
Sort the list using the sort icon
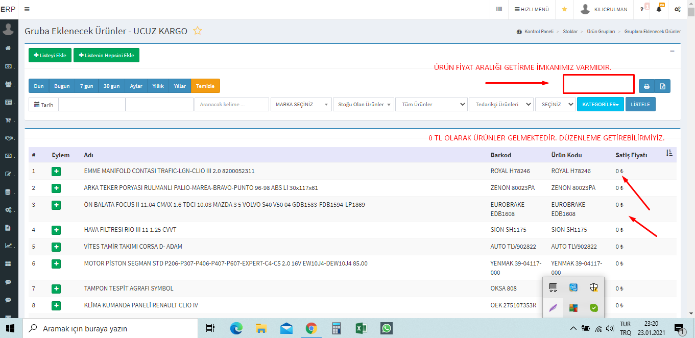(x=669, y=154)
